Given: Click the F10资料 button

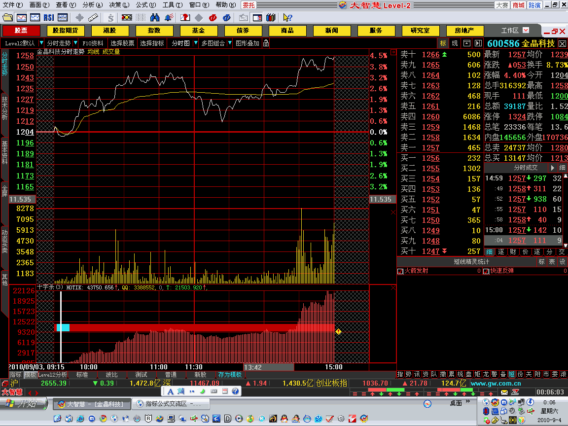Looking at the screenshot, I should click(x=93, y=43).
